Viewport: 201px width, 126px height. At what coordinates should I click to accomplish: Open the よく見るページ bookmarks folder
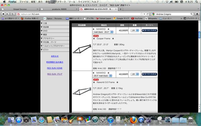(10, 18)
